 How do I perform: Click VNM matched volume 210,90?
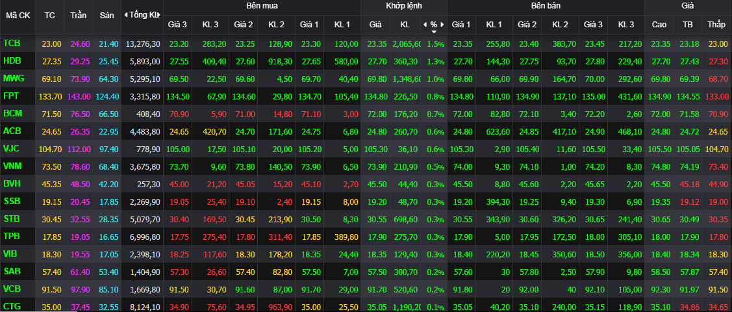407,167
